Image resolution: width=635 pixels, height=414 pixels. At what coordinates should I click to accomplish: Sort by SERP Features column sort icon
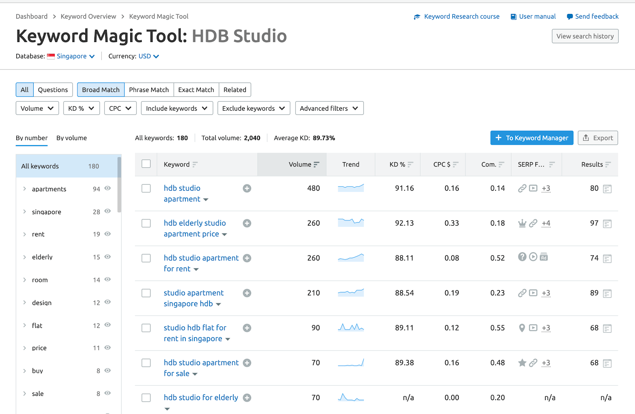point(552,165)
